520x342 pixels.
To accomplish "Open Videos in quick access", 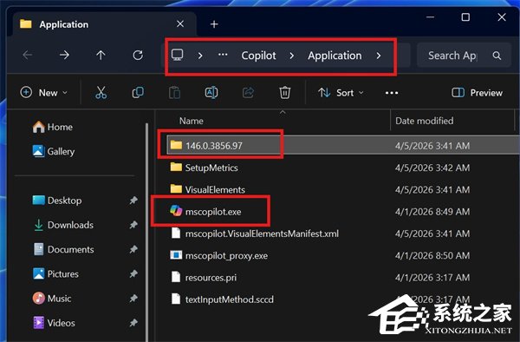I will click(54, 323).
